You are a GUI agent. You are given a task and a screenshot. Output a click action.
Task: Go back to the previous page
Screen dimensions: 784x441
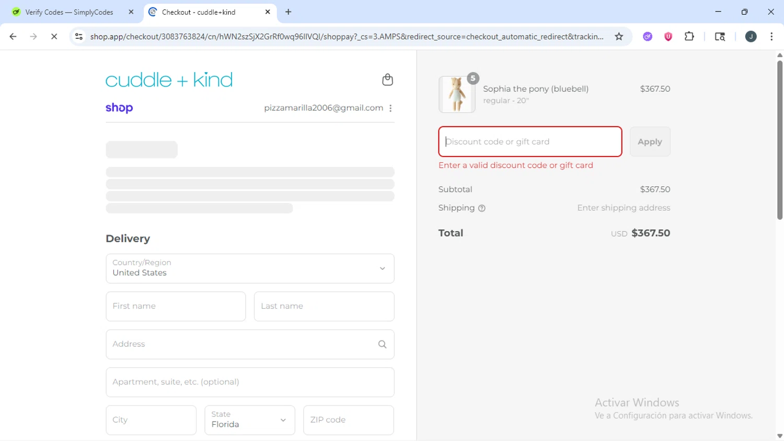point(13,37)
